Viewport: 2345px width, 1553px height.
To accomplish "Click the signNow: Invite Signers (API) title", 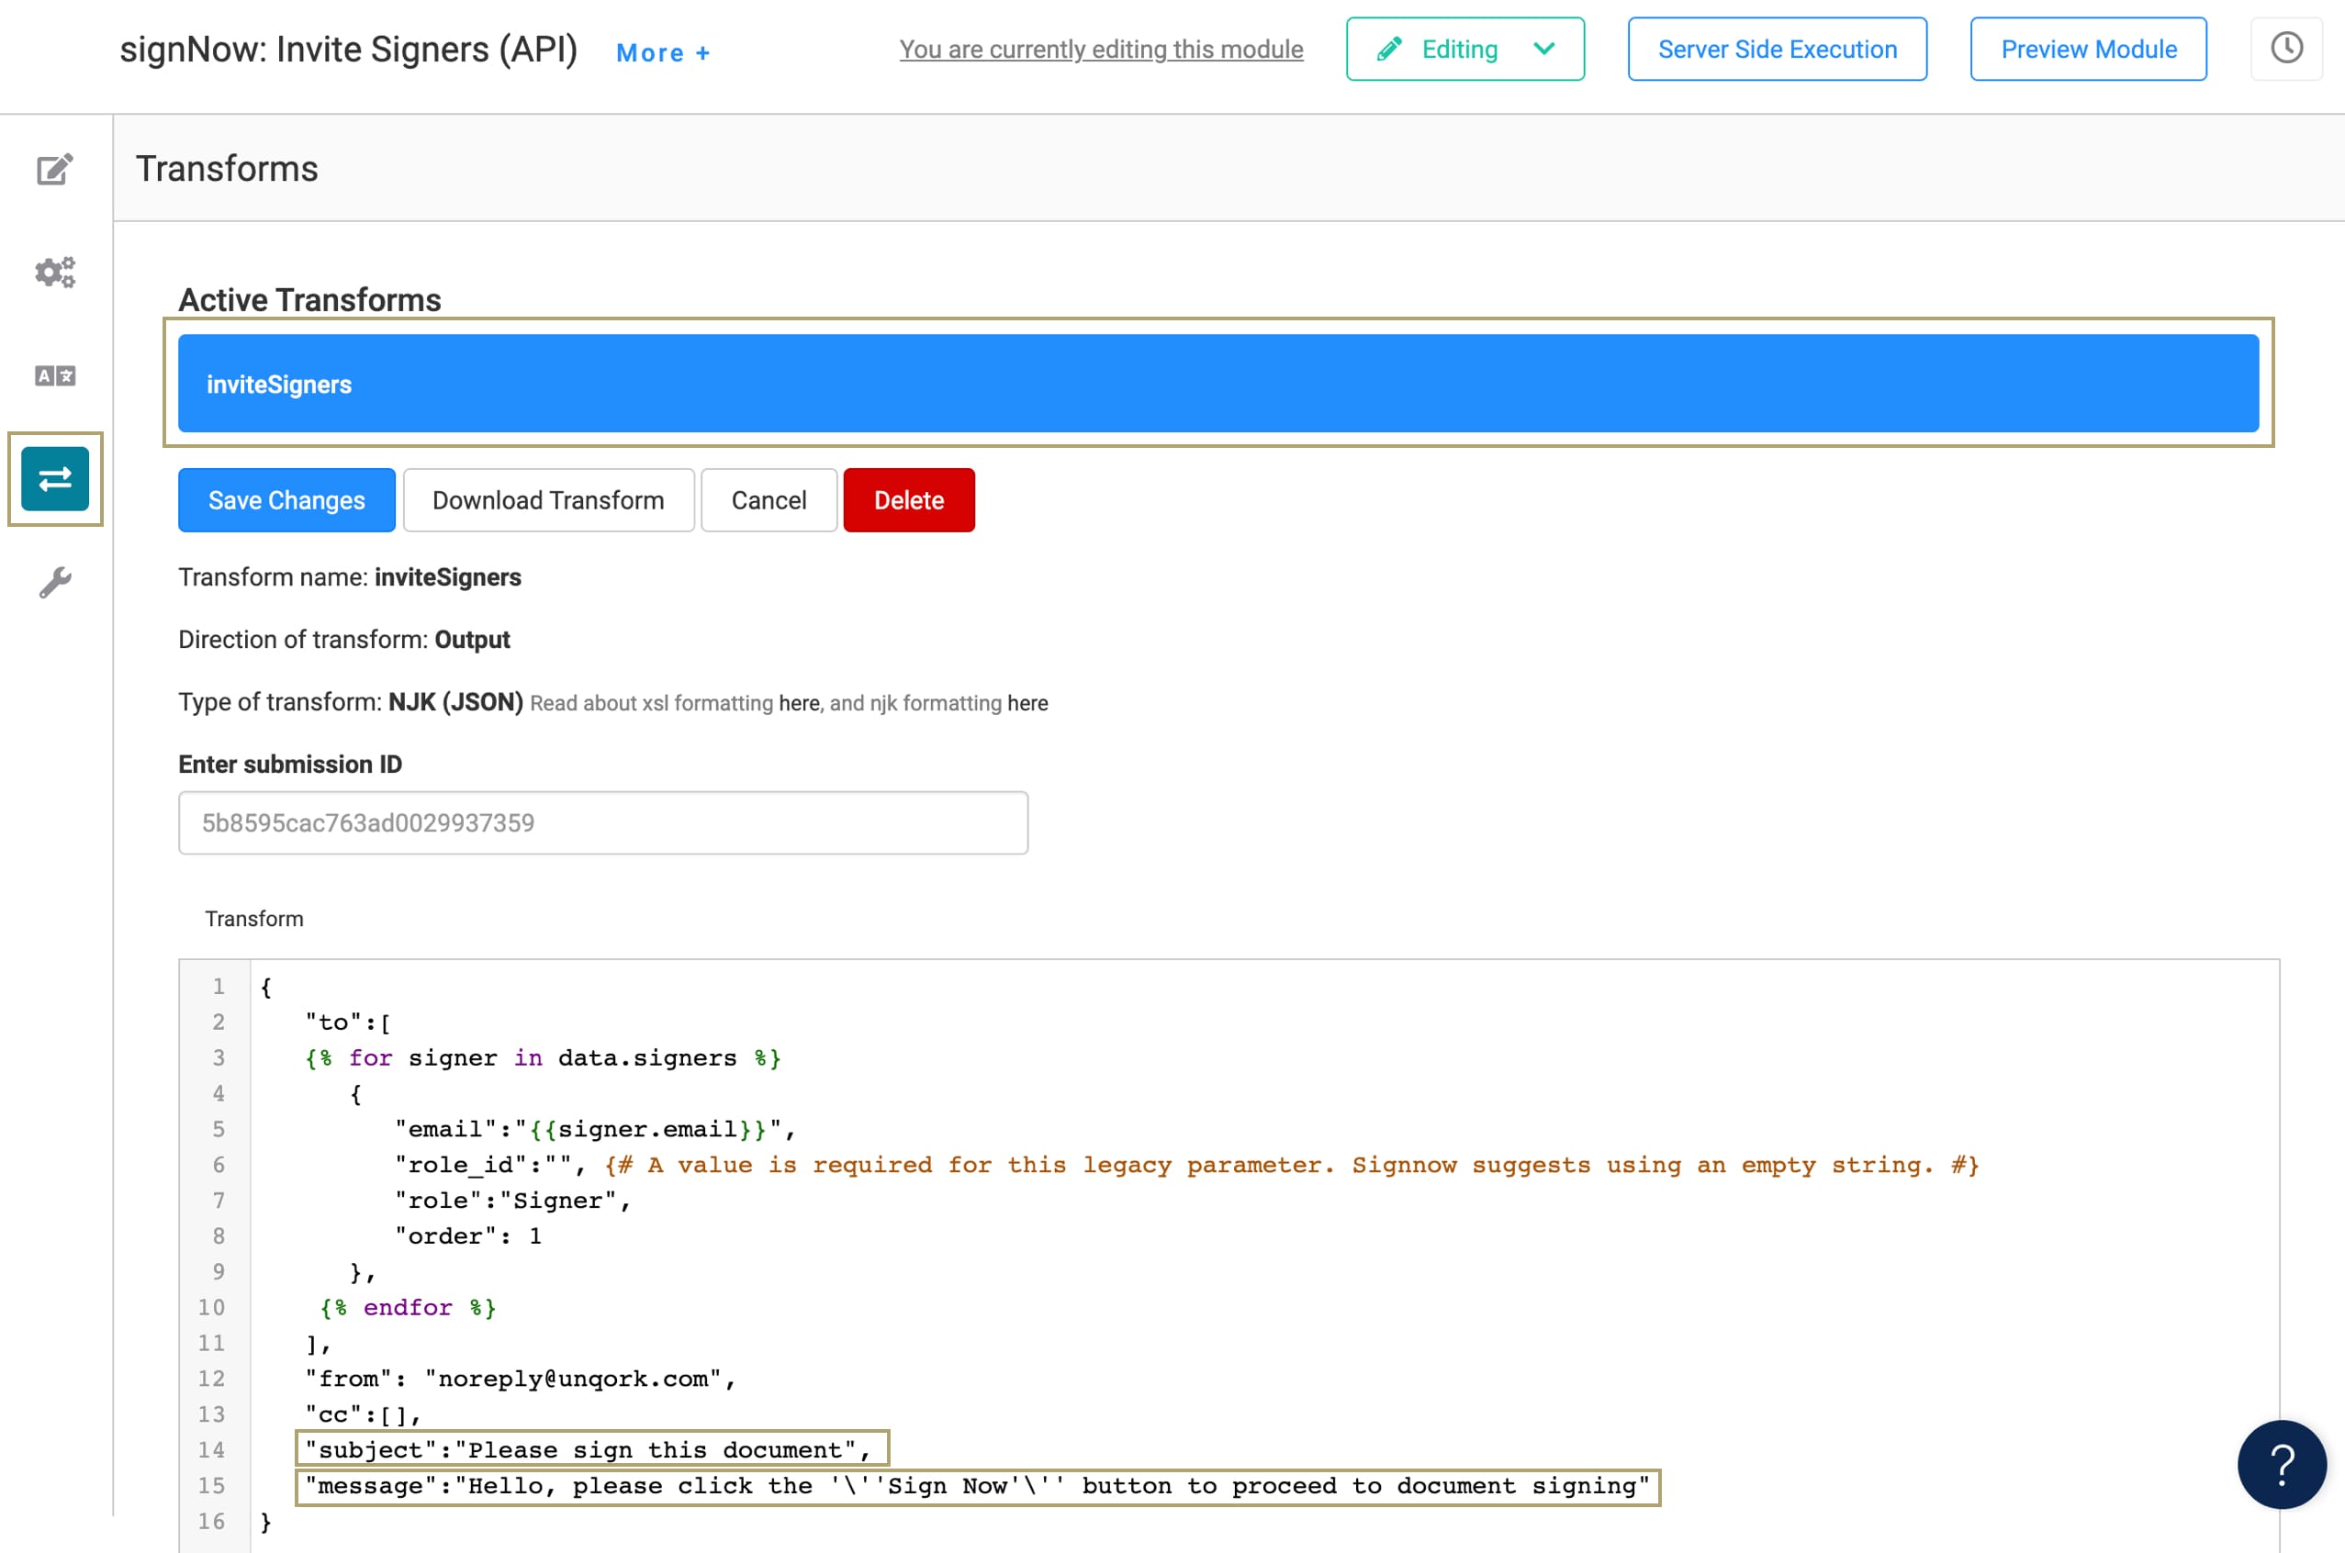I will (349, 50).
